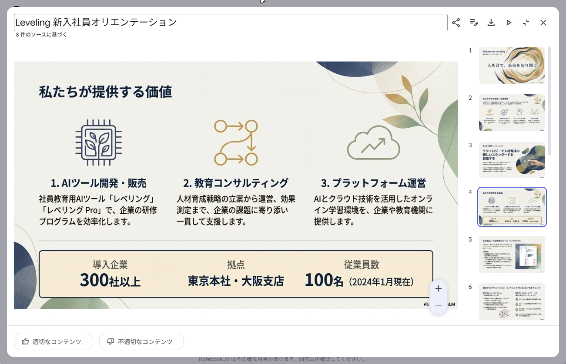Open slide 3 テクノロジーで人材育成 thumbnail
Screen dimensions: 566x364
pyautogui.click(x=512, y=160)
